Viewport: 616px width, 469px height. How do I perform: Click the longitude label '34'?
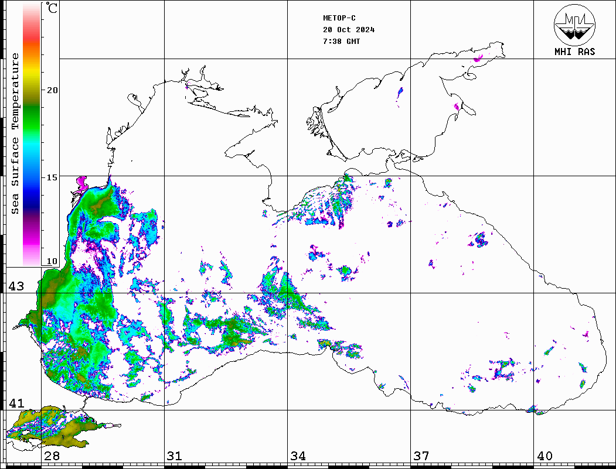coord(298,456)
